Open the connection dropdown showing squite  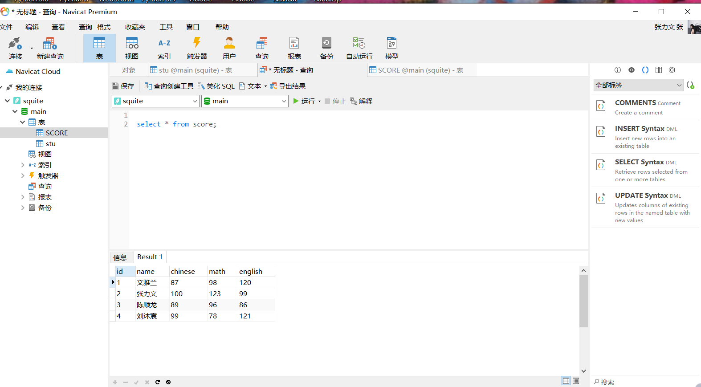tap(155, 101)
